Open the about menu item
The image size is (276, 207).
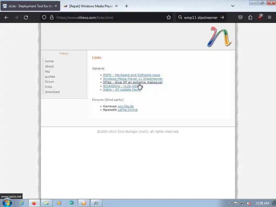pos(49,66)
